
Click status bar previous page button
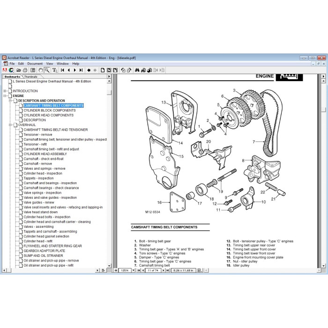(143, 270)
